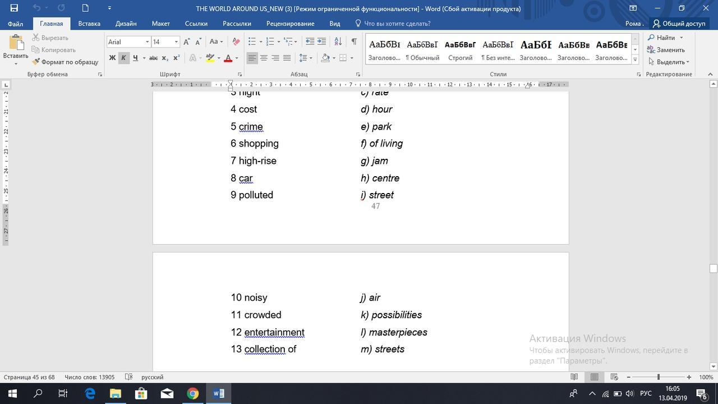Image resolution: width=718 pixels, height=404 pixels.
Task: Click the Формат по образцу button
Action: click(x=65, y=62)
